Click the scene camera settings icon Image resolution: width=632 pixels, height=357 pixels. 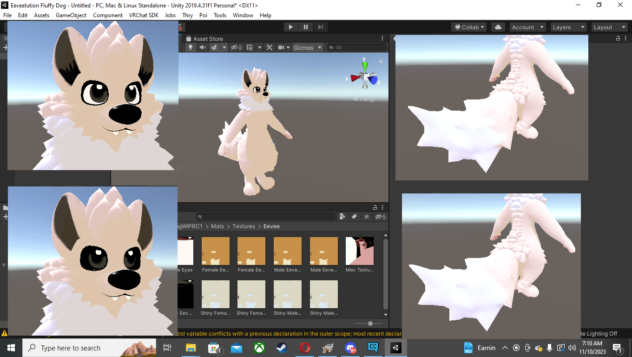coord(281,47)
